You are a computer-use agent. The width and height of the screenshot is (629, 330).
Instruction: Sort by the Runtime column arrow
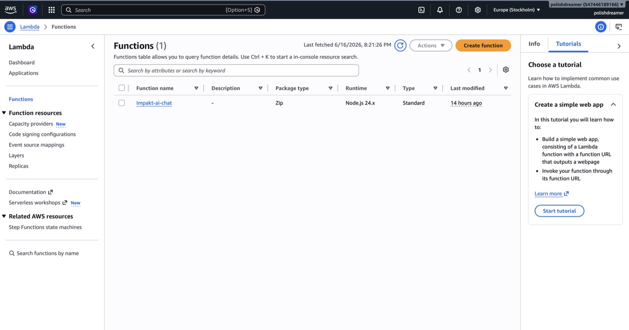pos(387,88)
